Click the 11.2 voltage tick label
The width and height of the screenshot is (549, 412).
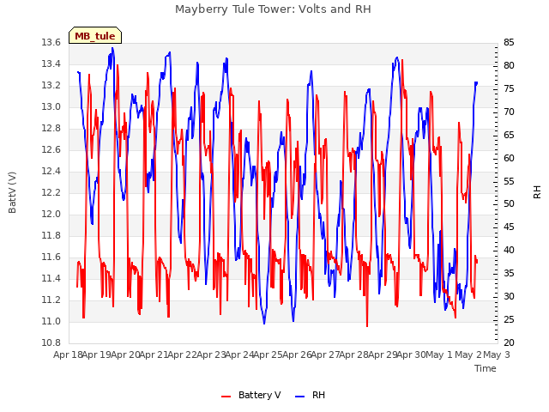point(51,300)
